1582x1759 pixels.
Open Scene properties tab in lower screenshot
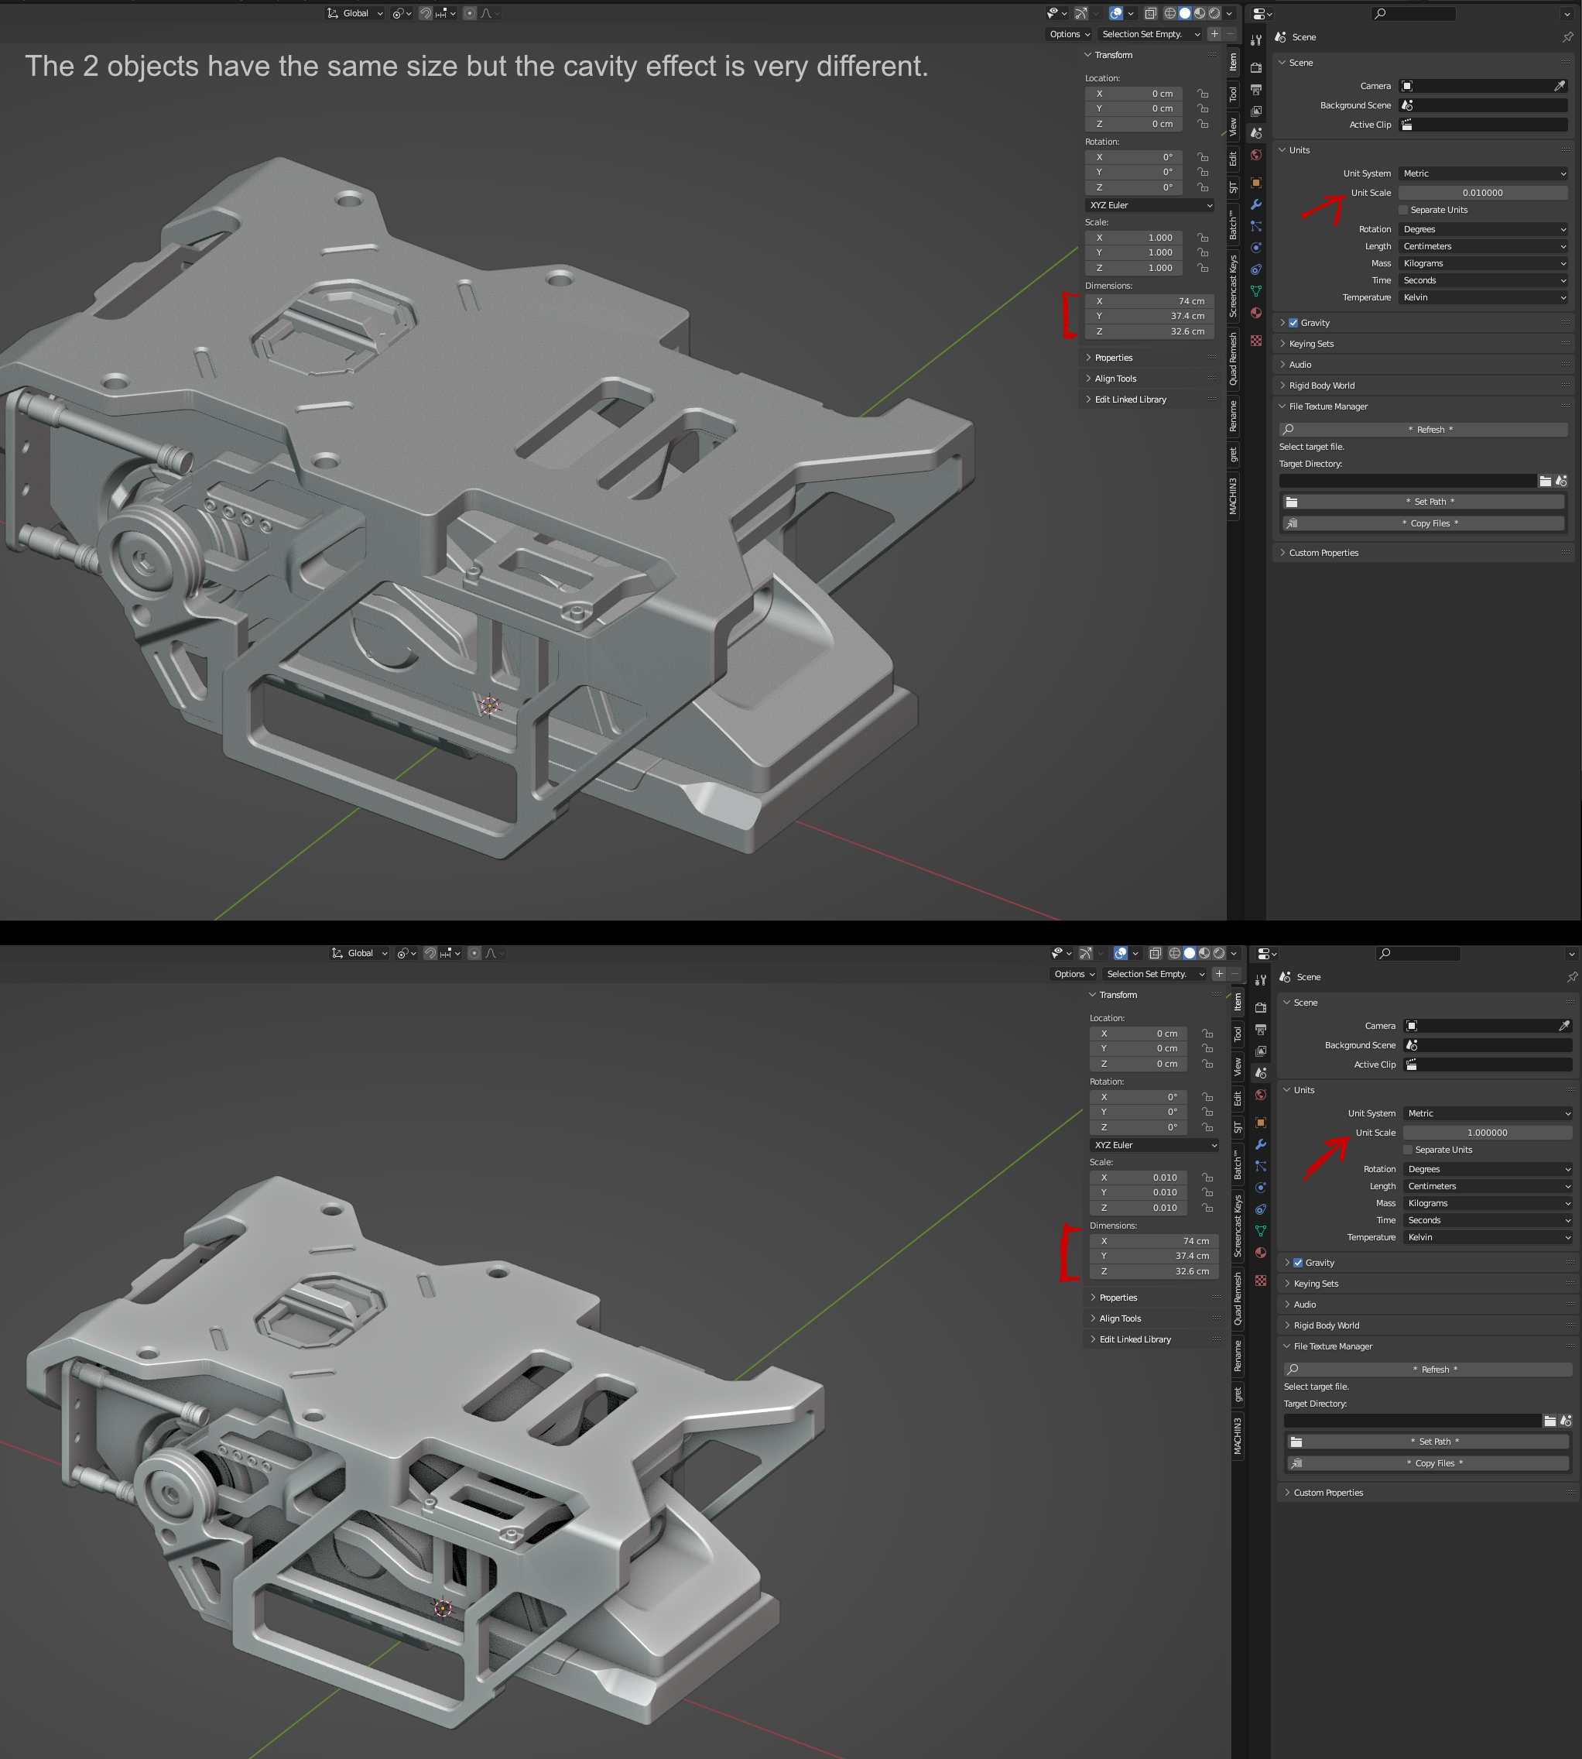coord(1260,1073)
